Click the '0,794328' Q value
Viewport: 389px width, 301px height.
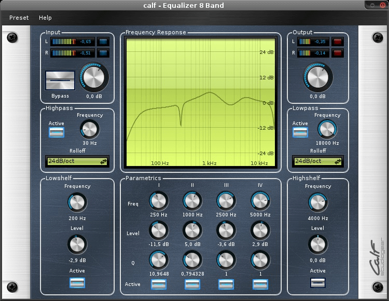pyautogui.click(x=192, y=274)
